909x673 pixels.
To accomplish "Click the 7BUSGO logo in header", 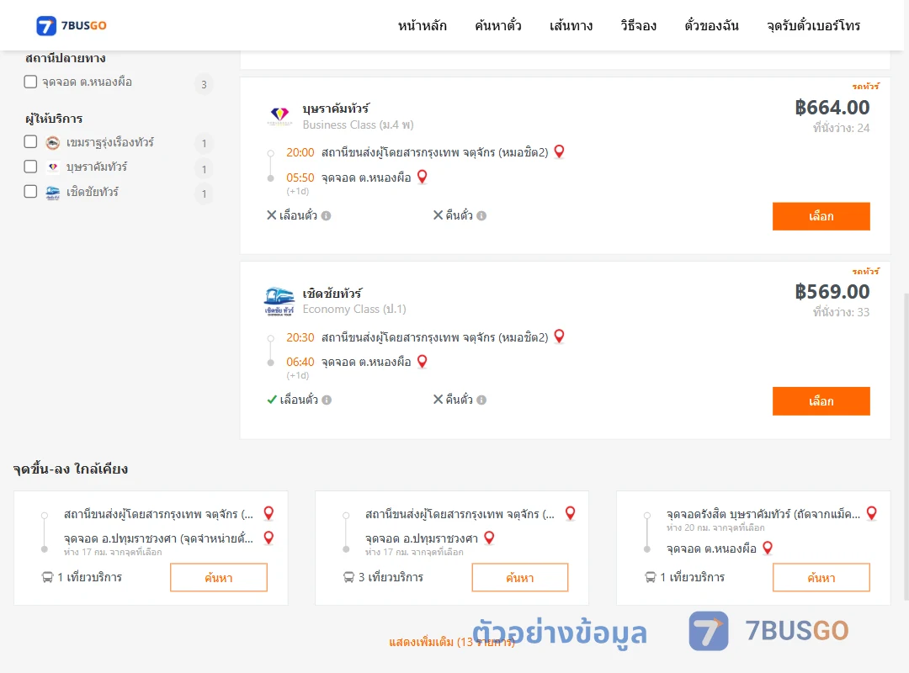I will point(72,25).
